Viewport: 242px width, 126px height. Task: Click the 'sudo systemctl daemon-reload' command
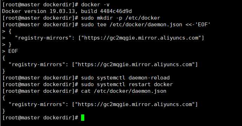125,78
